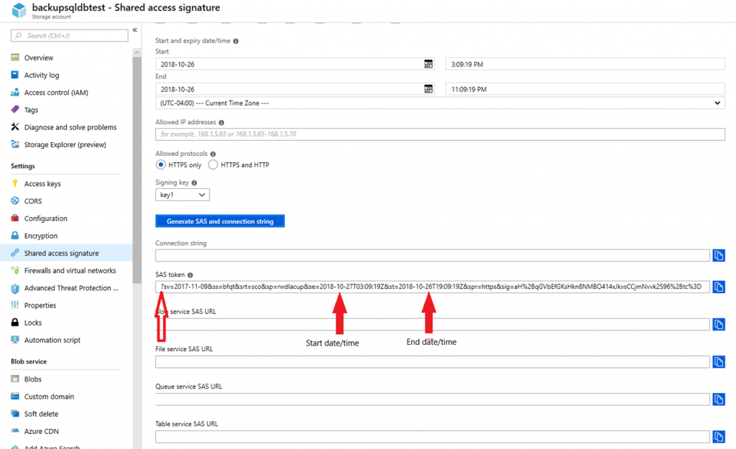Image resolution: width=736 pixels, height=449 pixels.
Task: Click the File service SAS URL field
Action: pyautogui.click(x=432, y=362)
